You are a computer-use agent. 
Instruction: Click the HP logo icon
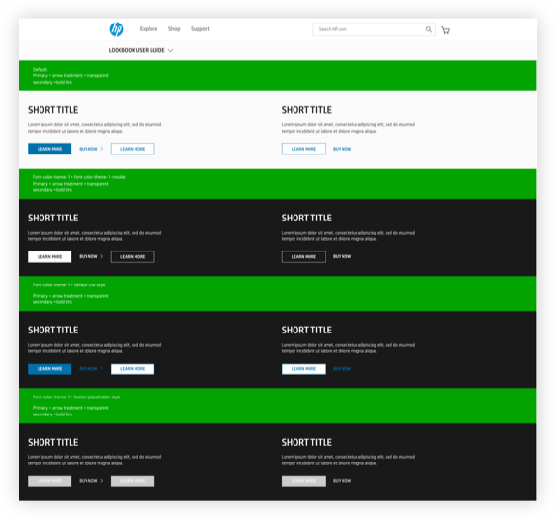pyautogui.click(x=117, y=29)
